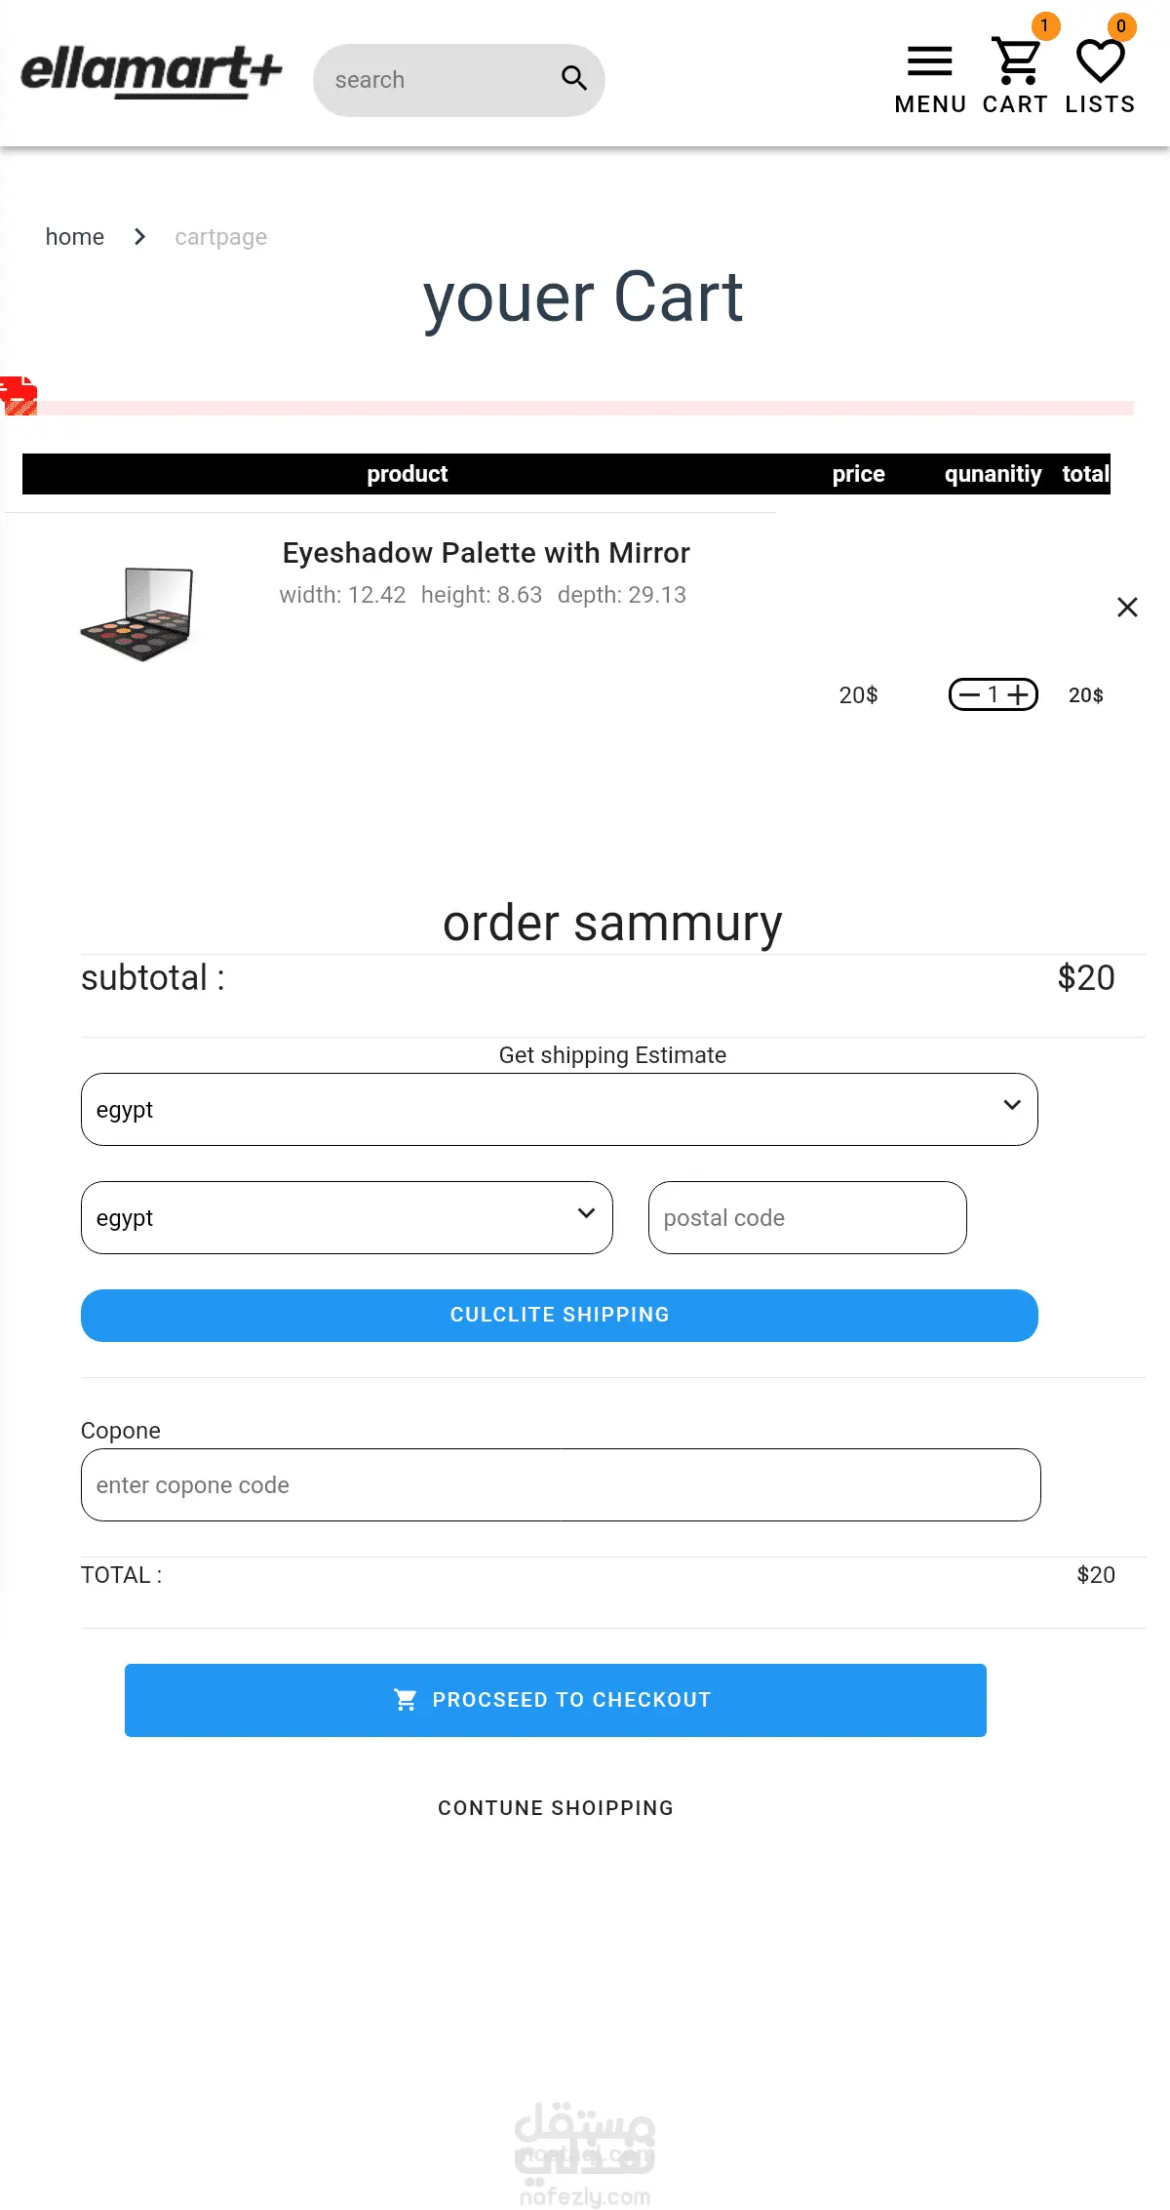This screenshot has height=2210, width=1170.
Task: Open the hamburger MENU icon
Action: click(x=929, y=62)
